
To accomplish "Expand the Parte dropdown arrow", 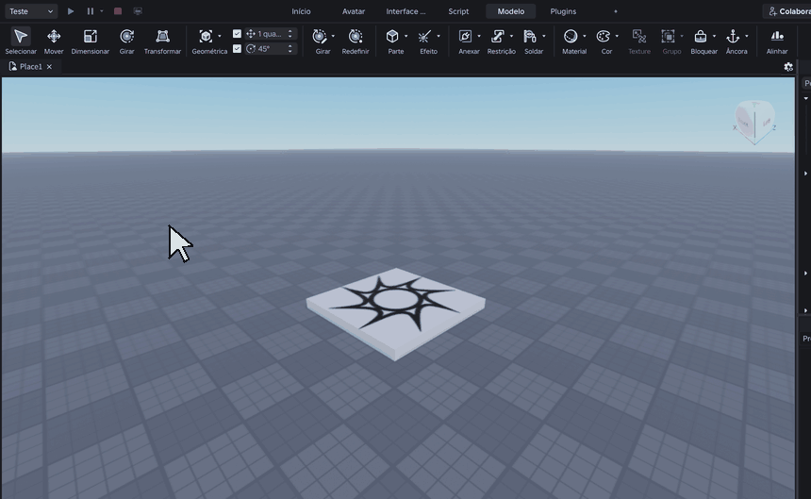I will [x=406, y=36].
